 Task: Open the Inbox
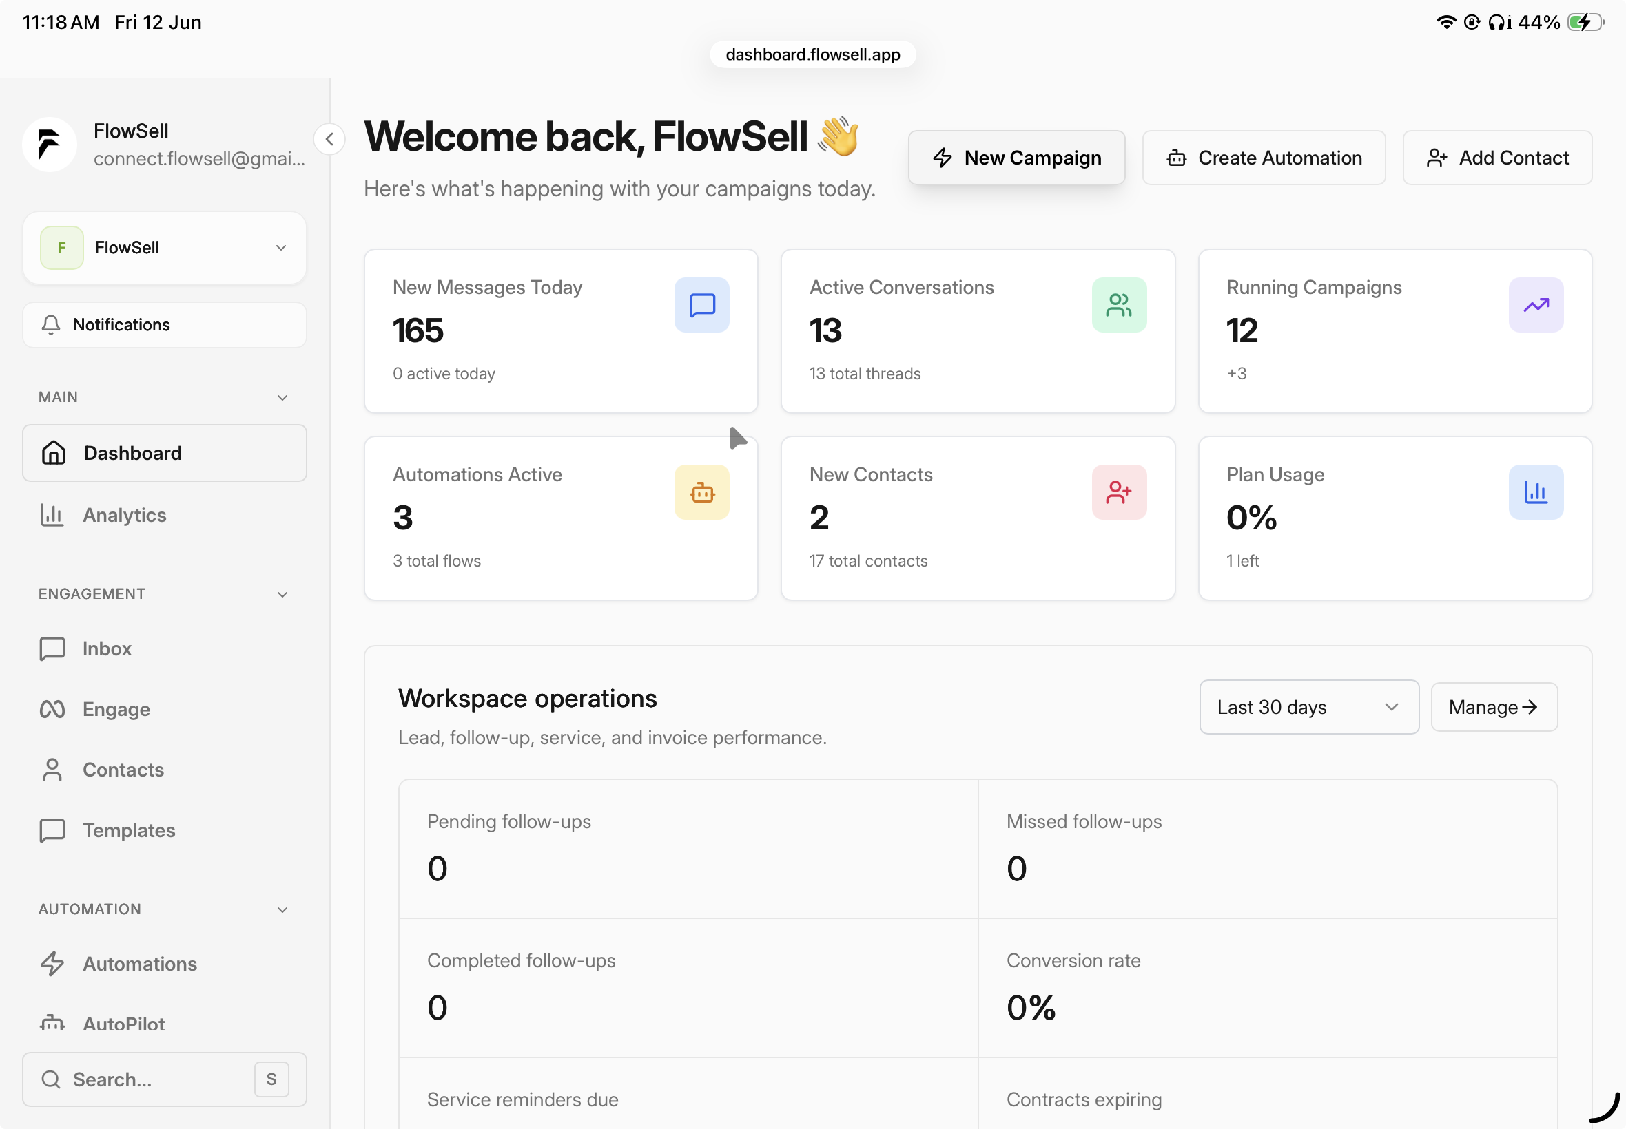(165, 648)
